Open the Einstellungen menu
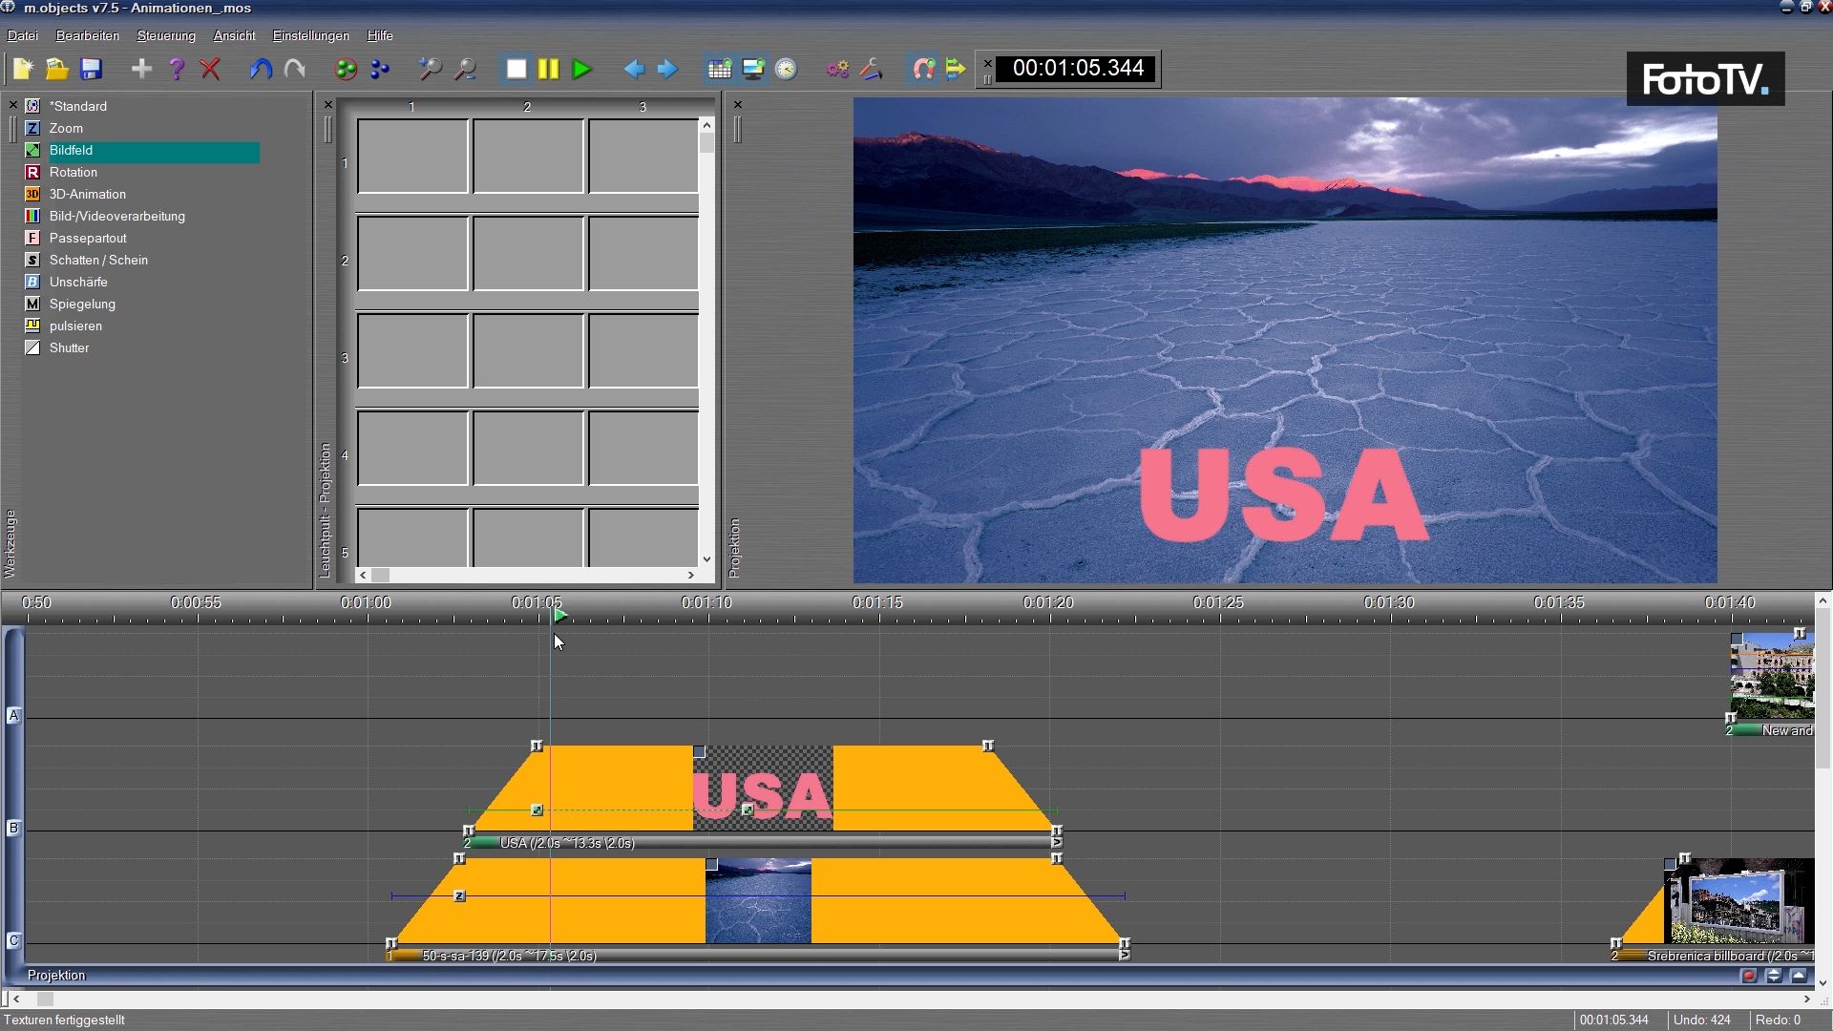The height and width of the screenshot is (1031, 1833). (311, 35)
